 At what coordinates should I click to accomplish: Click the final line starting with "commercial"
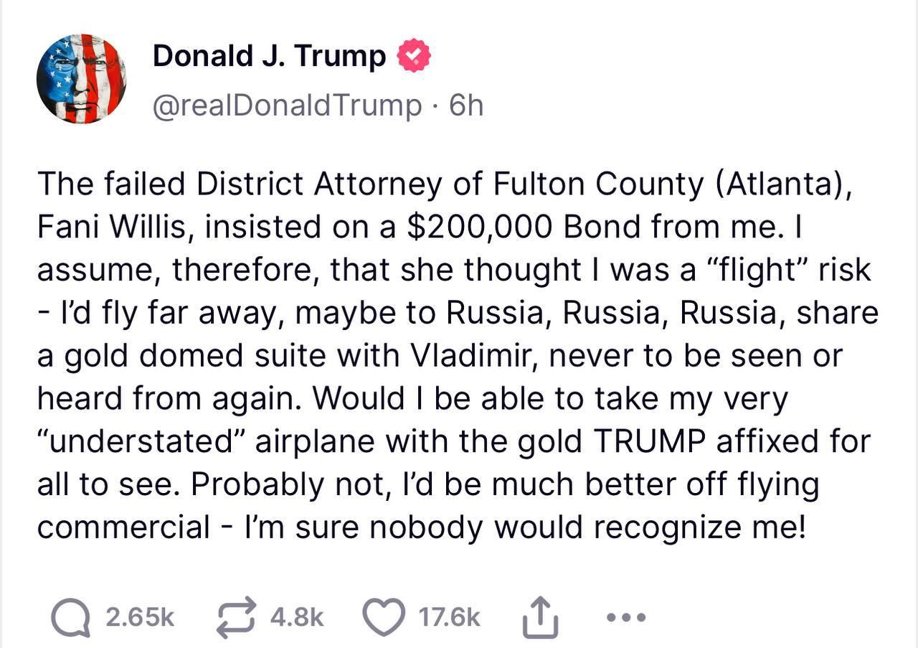(422, 527)
